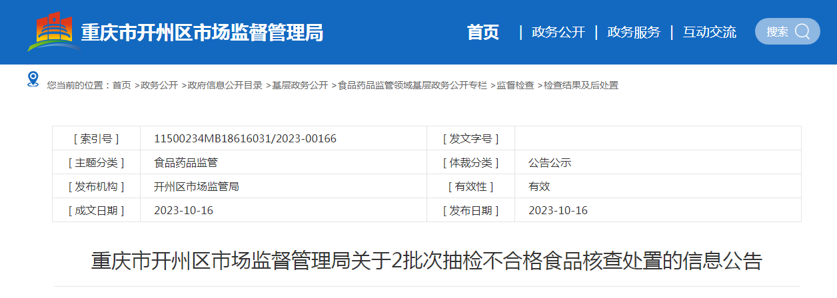
Task: Click the [ 发文字号 ] label cell
Action: 470,138
